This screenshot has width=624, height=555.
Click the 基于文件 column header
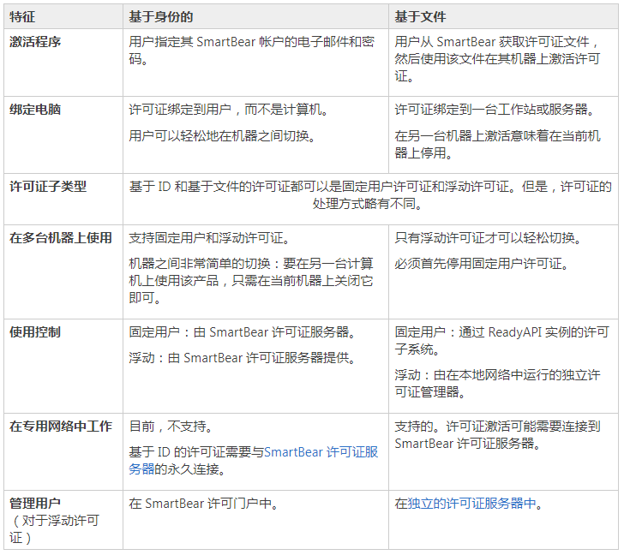click(420, 16)
